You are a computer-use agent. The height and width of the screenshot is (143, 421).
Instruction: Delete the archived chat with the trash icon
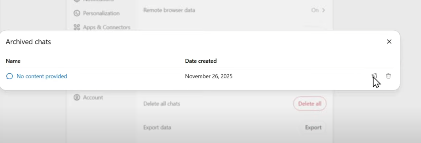[x=388, y=76]
